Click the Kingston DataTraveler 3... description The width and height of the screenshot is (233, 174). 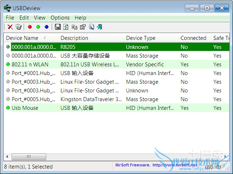(91, 99)
